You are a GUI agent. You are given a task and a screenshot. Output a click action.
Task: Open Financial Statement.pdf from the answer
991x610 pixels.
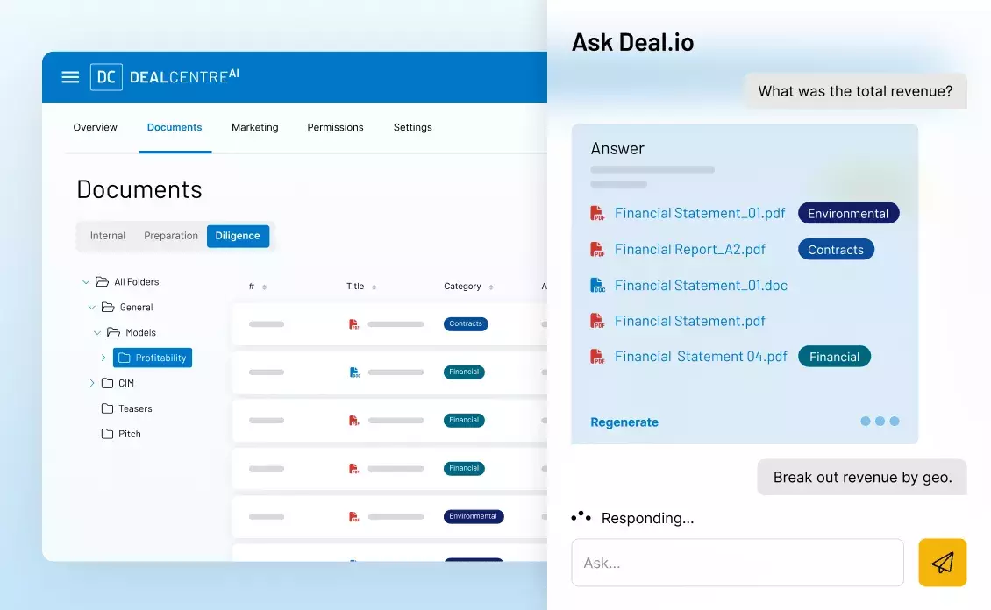pos(692,321)
